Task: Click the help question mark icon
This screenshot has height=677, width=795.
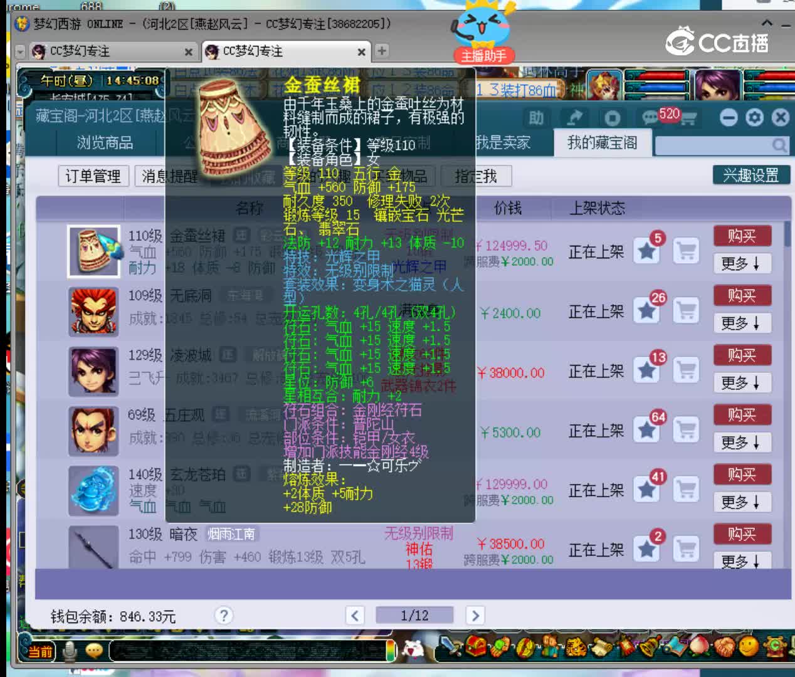Action: pos(223,616)
